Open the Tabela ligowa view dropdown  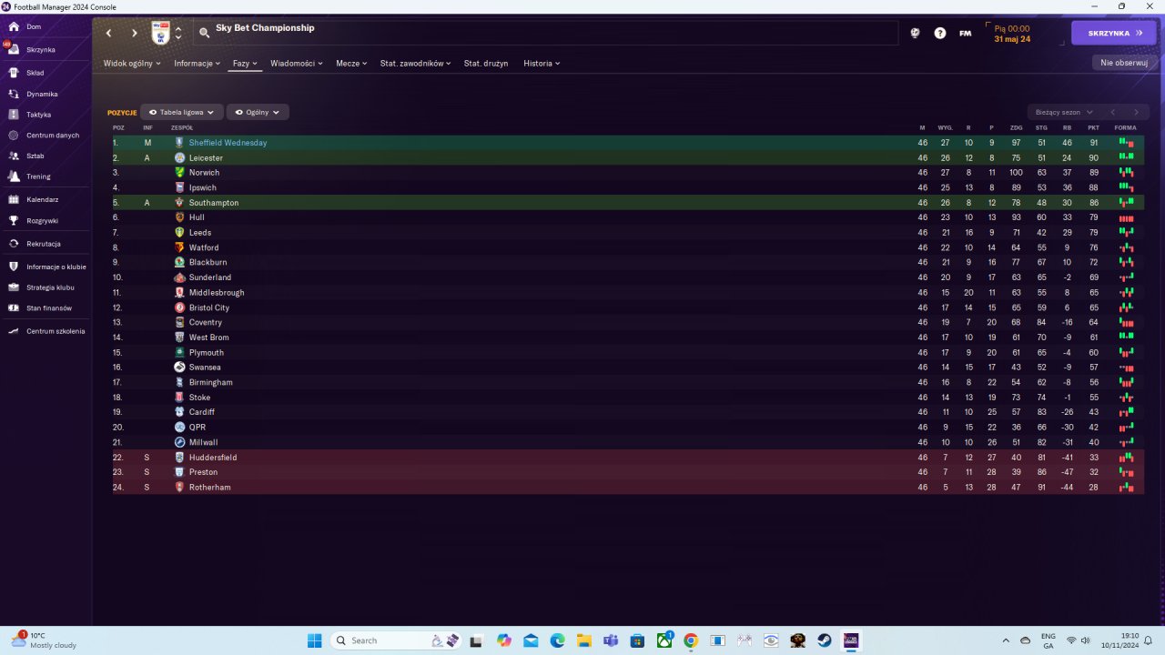click(x=182, y=112)
